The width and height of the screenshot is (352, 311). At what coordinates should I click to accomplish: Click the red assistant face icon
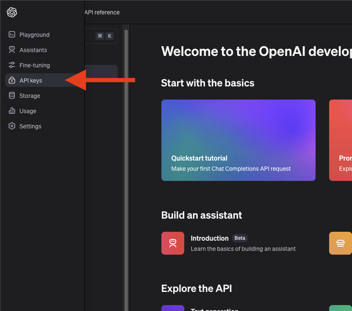(x=173, y=243)
